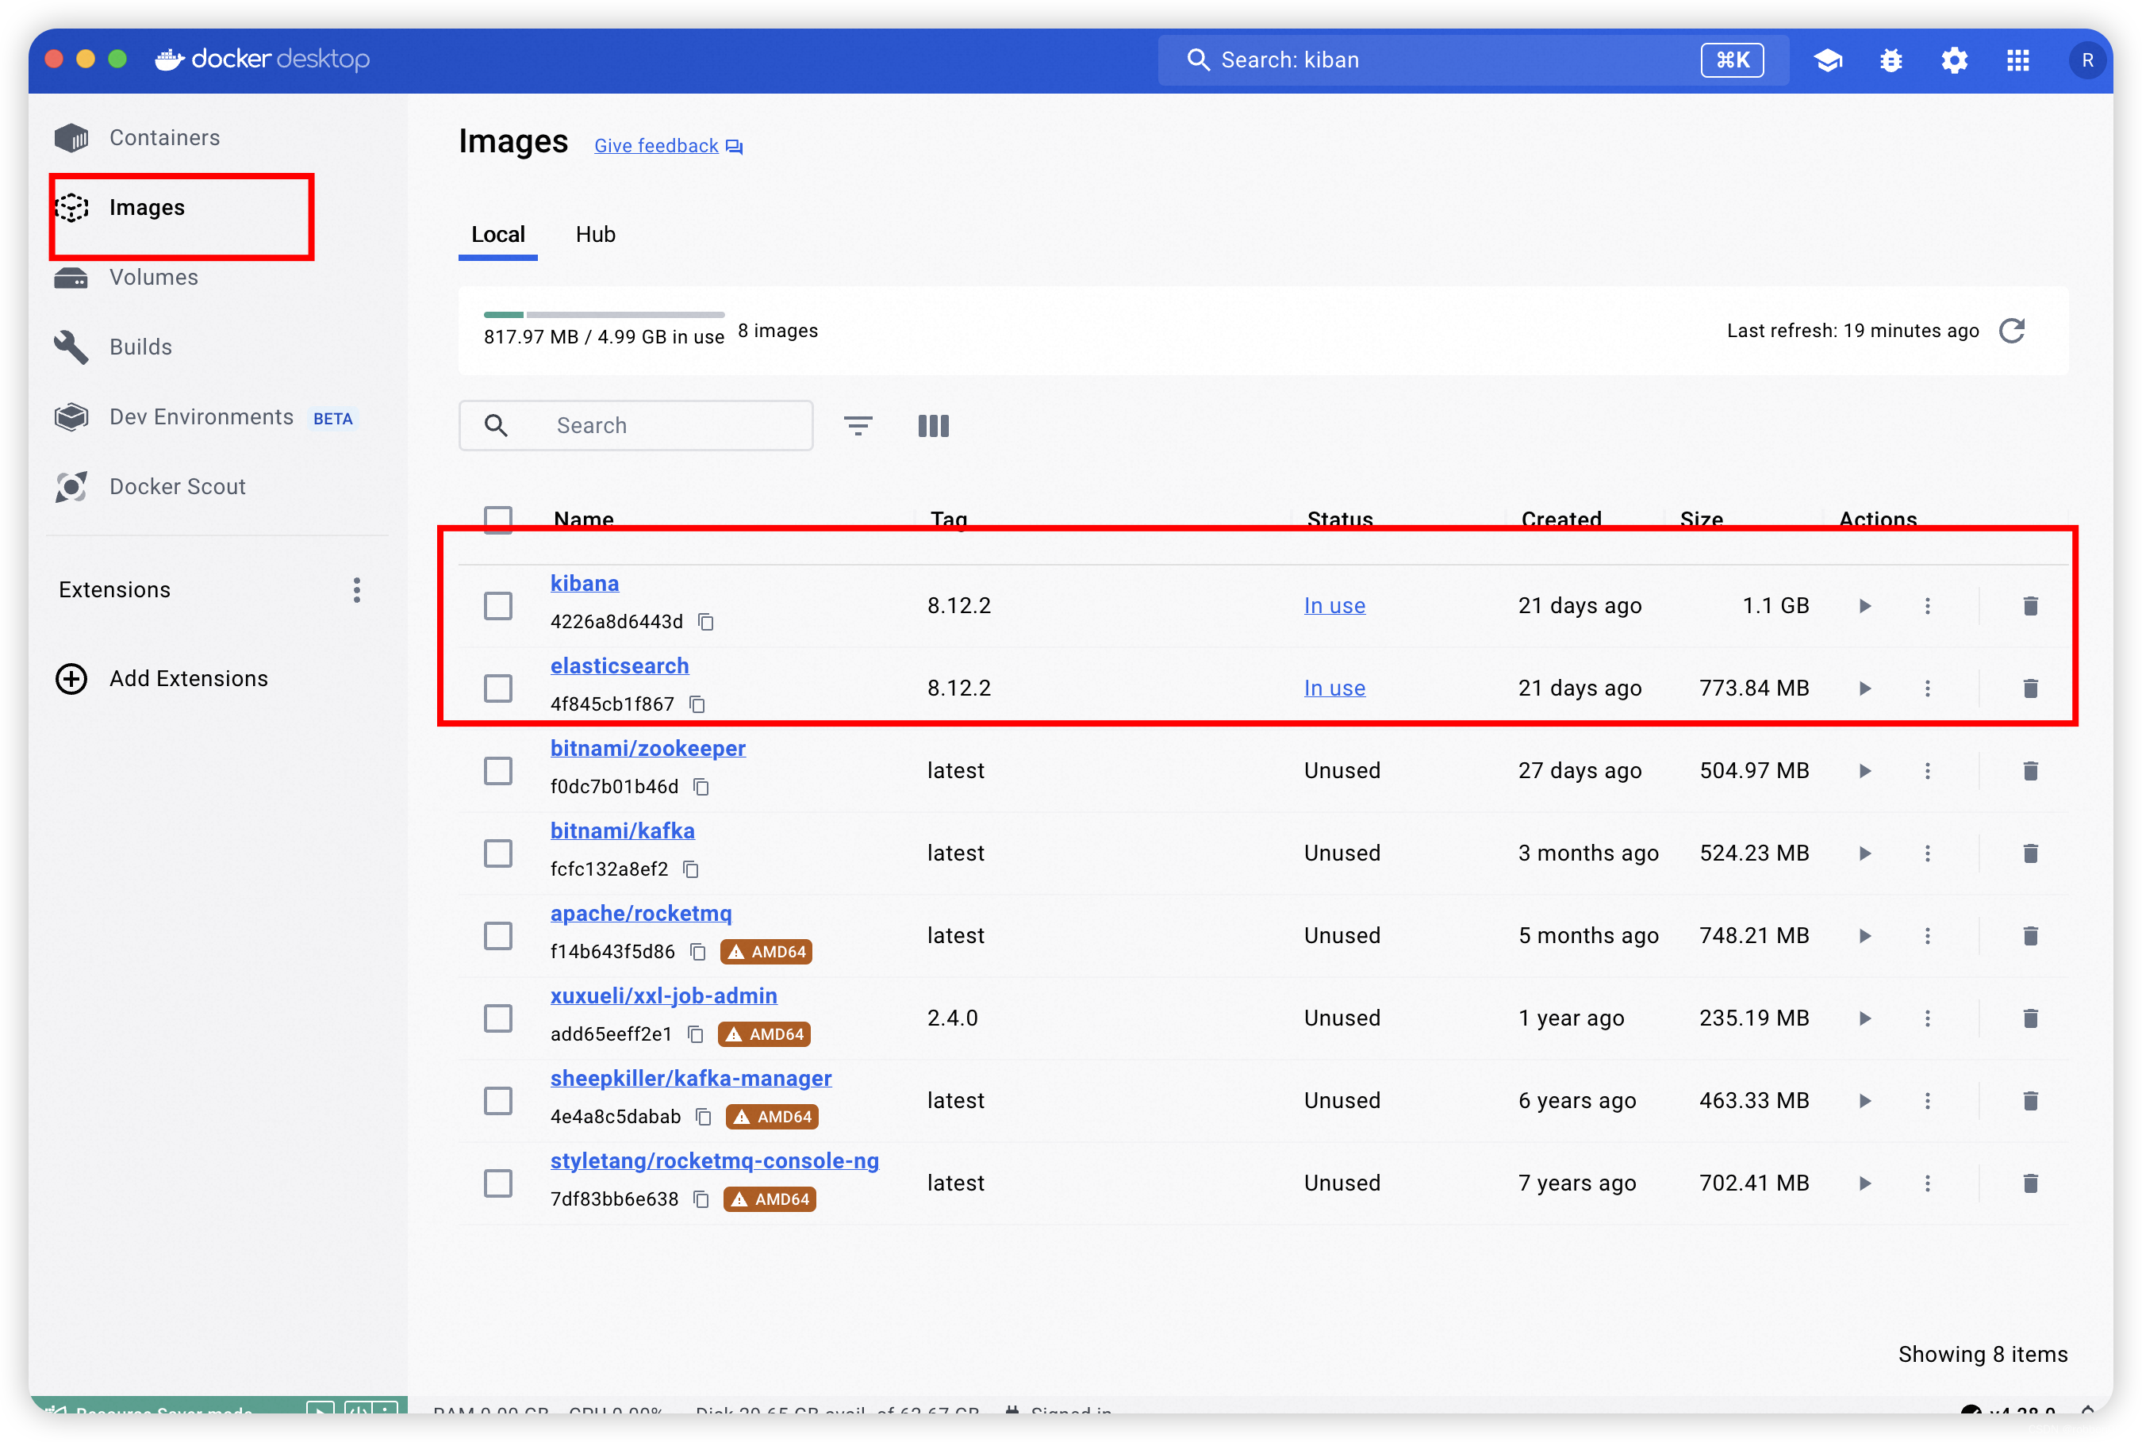This screenshot has height=1442, width=2142.
Task: Open the styletang/rocketmq-console-ng image link
Action: (x=714, y=1161)
